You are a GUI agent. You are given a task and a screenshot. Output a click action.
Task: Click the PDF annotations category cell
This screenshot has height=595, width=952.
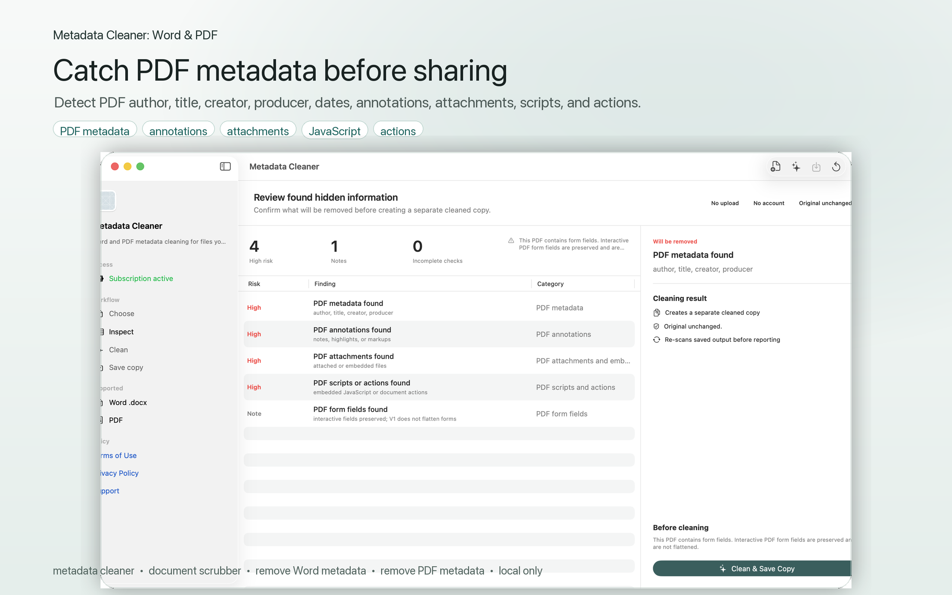coord(563,334)
